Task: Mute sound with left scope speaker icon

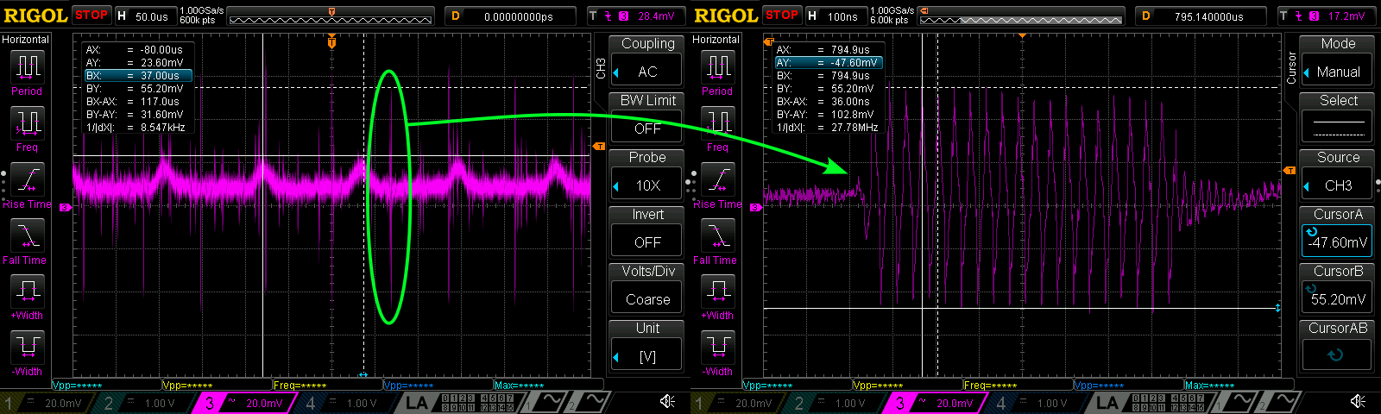Action: 667,402
